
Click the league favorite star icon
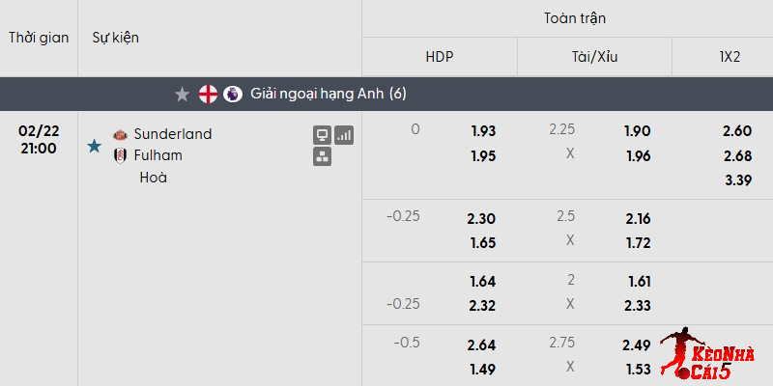(x=182, y=95)
